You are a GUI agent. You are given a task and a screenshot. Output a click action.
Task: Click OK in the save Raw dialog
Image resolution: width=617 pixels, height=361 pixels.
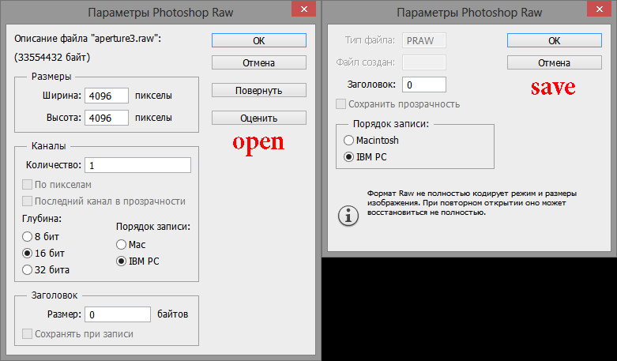click(554, 40)
